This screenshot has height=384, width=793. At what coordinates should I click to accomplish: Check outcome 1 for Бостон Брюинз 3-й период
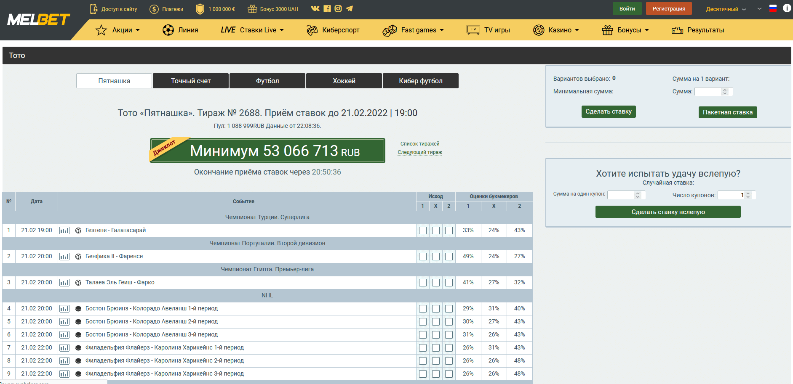[x=423, y=335]
